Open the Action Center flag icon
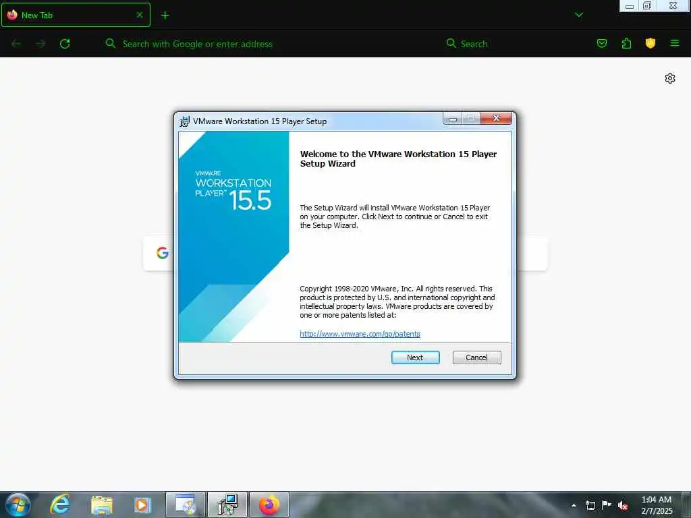 tap(607, 505)
